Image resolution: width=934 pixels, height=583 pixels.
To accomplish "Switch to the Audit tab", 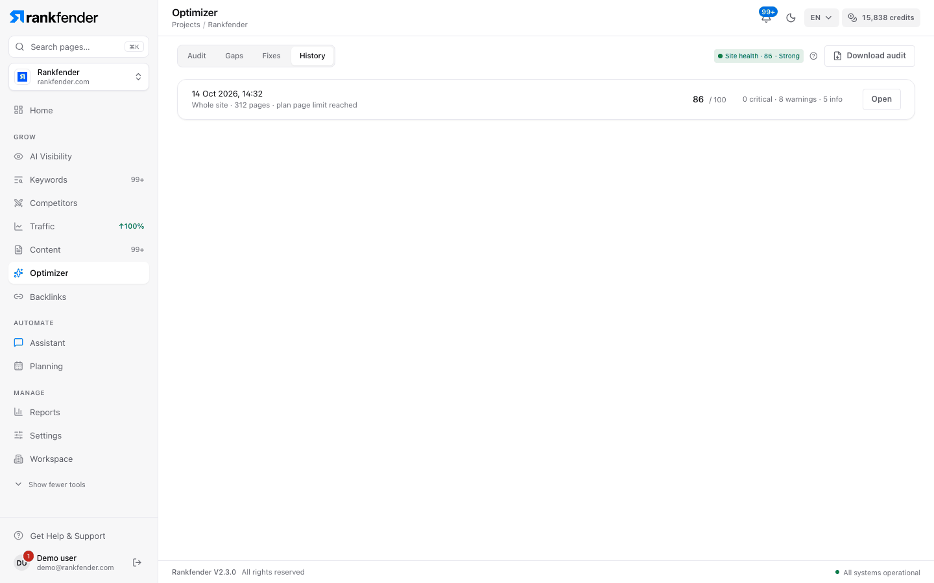I will [x=197, y=56].
